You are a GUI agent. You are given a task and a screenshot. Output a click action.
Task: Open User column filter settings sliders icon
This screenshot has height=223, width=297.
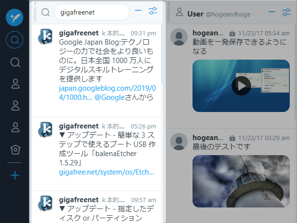click(286, 12)
